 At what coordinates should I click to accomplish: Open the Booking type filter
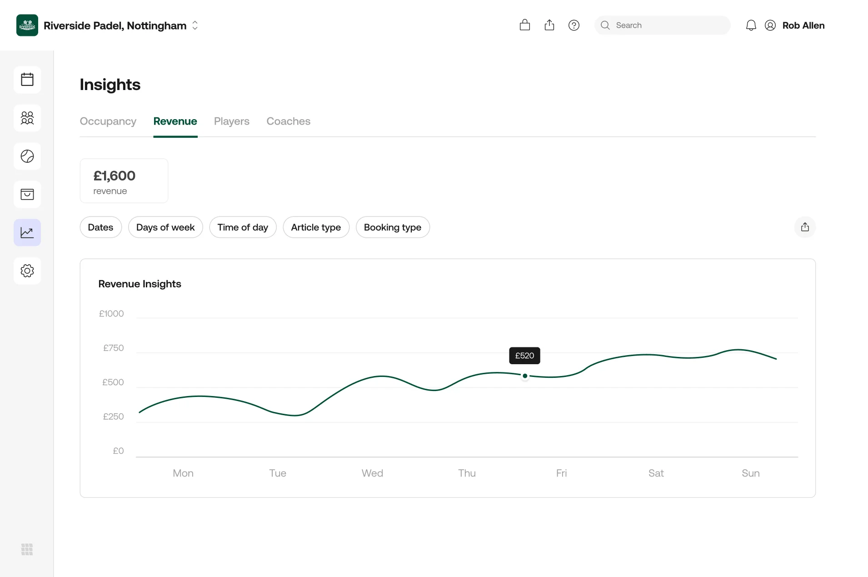(x=393, y=227)
